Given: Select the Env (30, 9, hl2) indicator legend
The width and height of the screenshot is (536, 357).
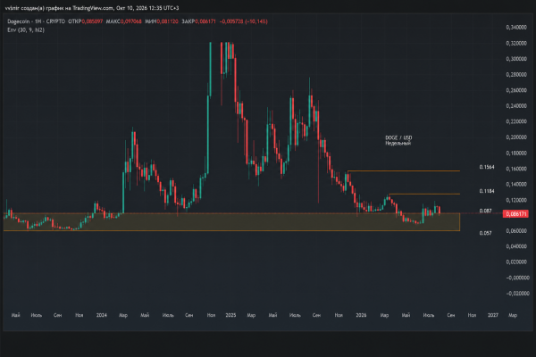Looking at the screenshot, I should pos(26,30).
